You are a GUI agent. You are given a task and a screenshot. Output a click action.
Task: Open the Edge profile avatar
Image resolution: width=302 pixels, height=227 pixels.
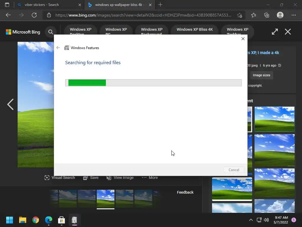point(280,15)
